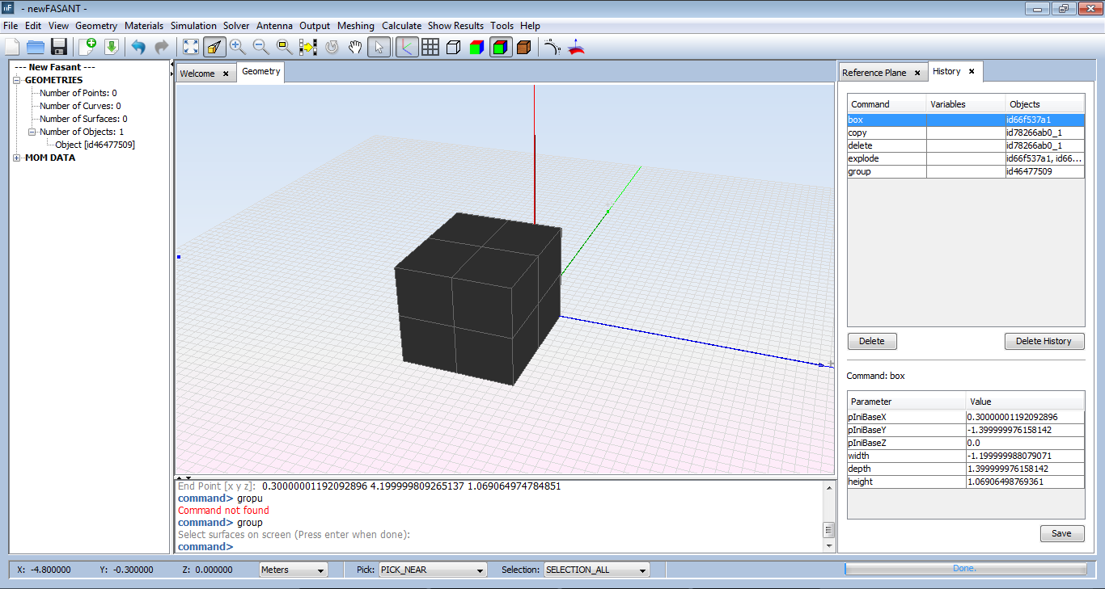Collapse the GEOMETRIES tree node
Image resolution: width=1105 pixels, height=589 pixels.
click(x=18, y=81)
